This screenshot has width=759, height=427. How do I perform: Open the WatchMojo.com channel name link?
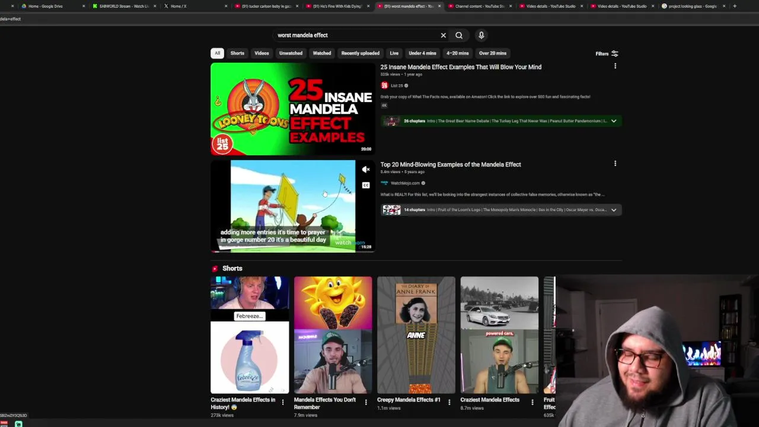[x=405, y=183]
